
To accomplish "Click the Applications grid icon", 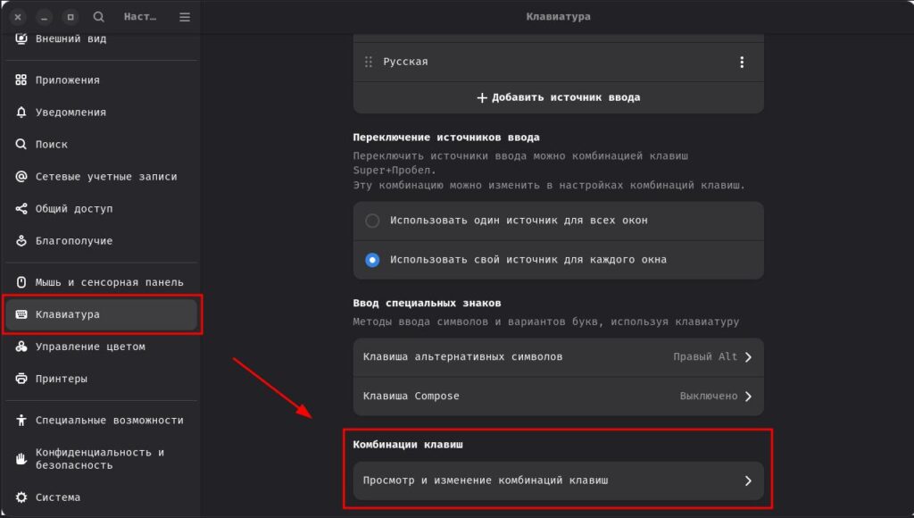I will pos(21,79).
